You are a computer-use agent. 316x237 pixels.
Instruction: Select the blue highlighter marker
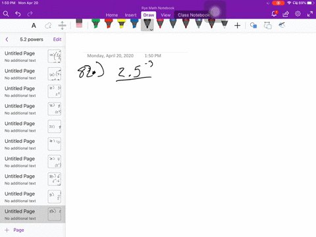(134, 24)
